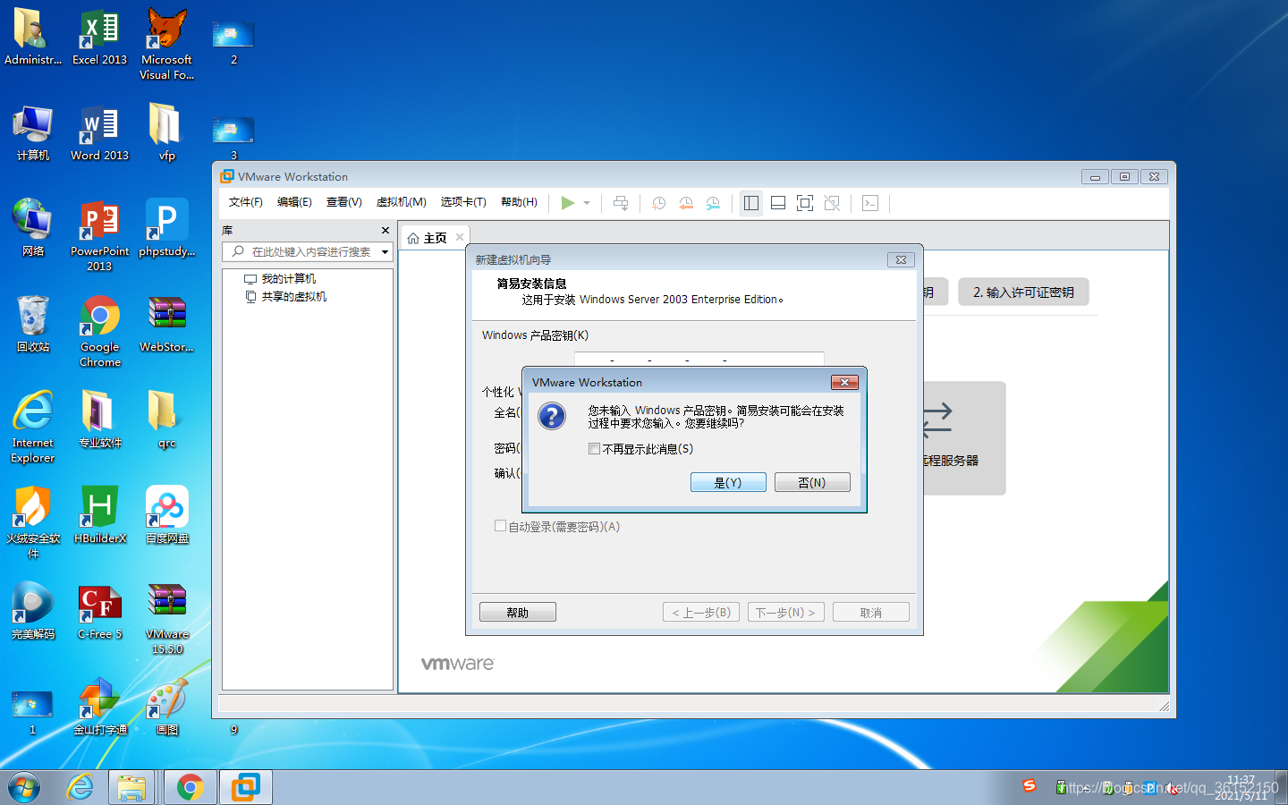The height and width of the screenshot is (805, 1288).
Task: Open Excel 2013 desktop shortcut
Action: 99,38
